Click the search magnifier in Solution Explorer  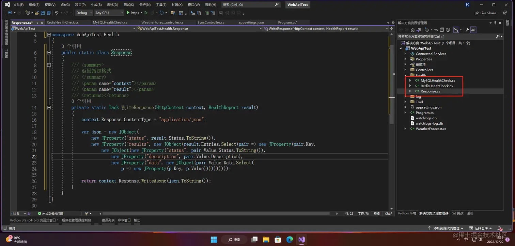point(498,36)
